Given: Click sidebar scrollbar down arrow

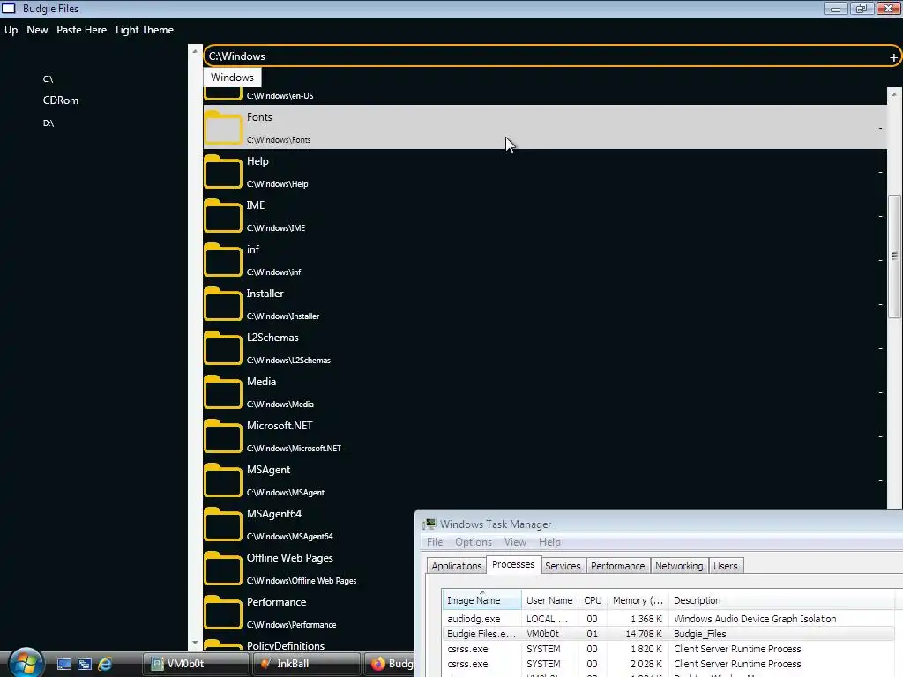Looking at the screenshot, I should (x=195, y=643).
